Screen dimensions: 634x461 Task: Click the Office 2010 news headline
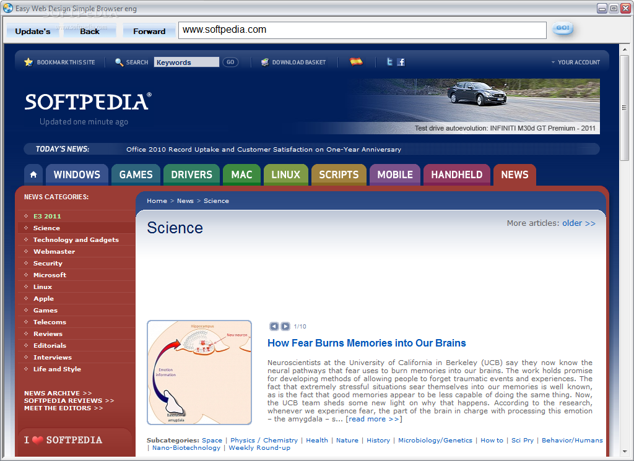tap(264, 150)
